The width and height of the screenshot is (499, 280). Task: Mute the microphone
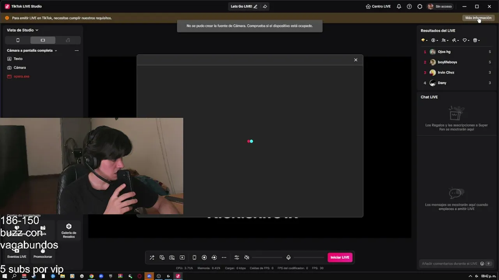(288, 257)
